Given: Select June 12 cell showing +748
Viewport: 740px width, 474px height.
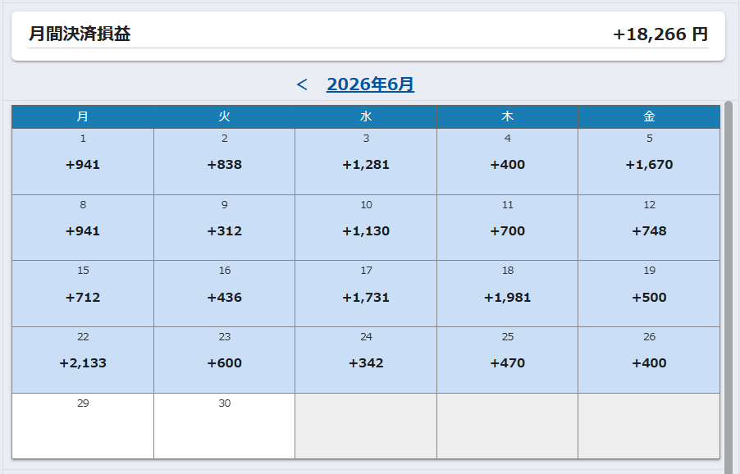Looking at the screenshot, I should pos(649,227).
